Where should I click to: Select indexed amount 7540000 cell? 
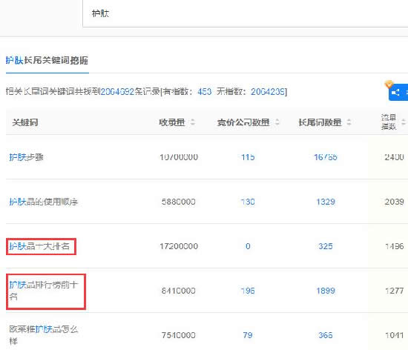click(179, 335)
